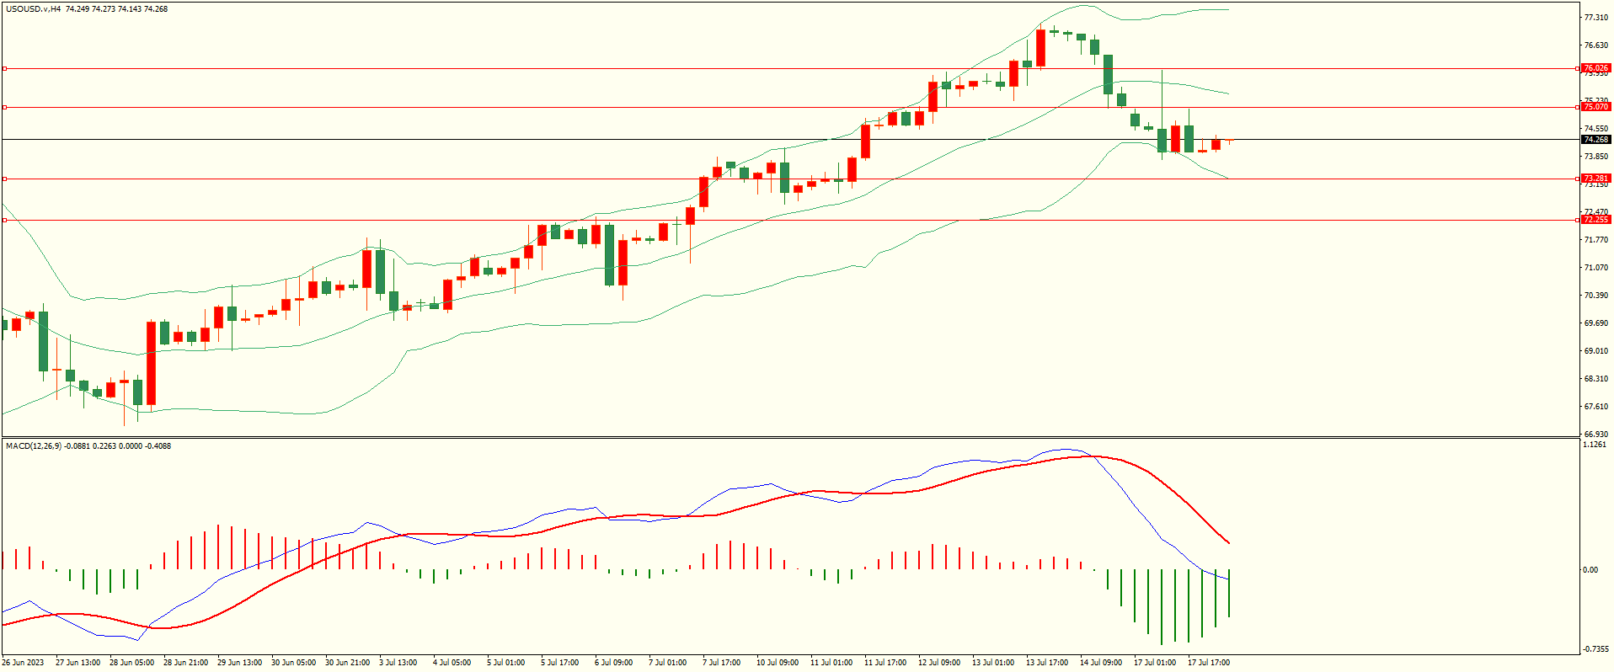Select the 72.255 horizontal line price tag
Viewport: 1614px width, 672px height.
(1595, 220)
